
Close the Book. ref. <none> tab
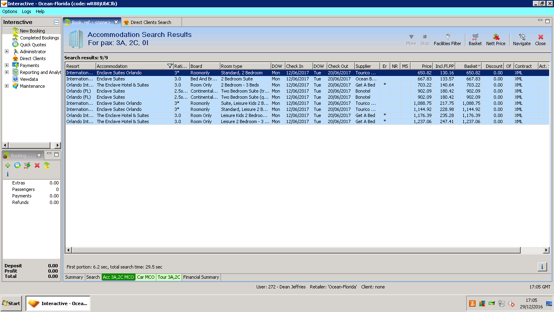(x=116, y=22)
